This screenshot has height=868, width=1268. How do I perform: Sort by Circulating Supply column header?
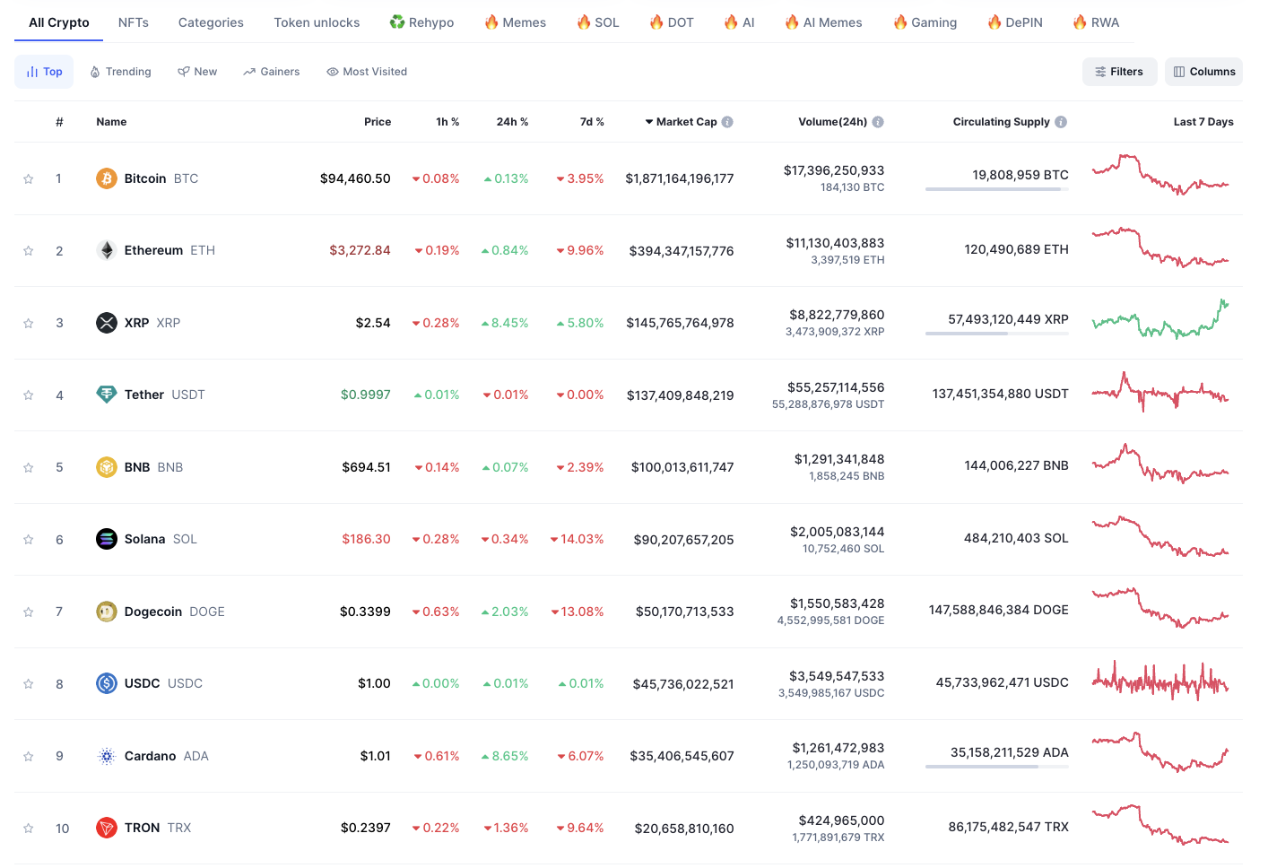click(1001, 122)
